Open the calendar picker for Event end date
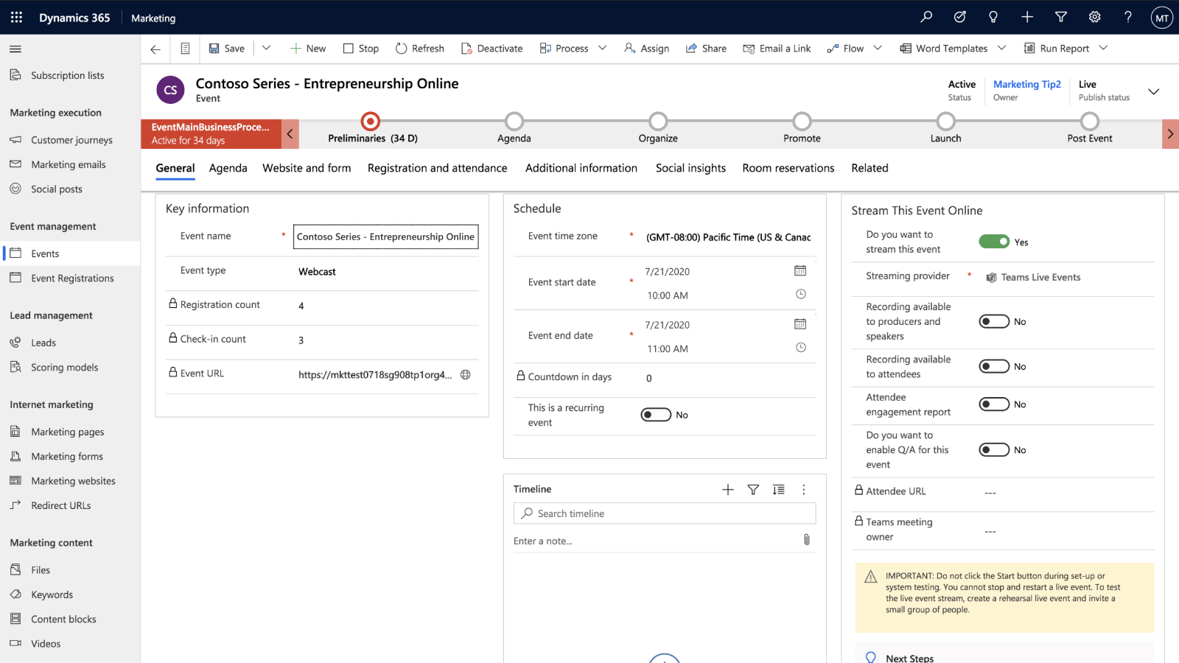 tap(800, 323)
